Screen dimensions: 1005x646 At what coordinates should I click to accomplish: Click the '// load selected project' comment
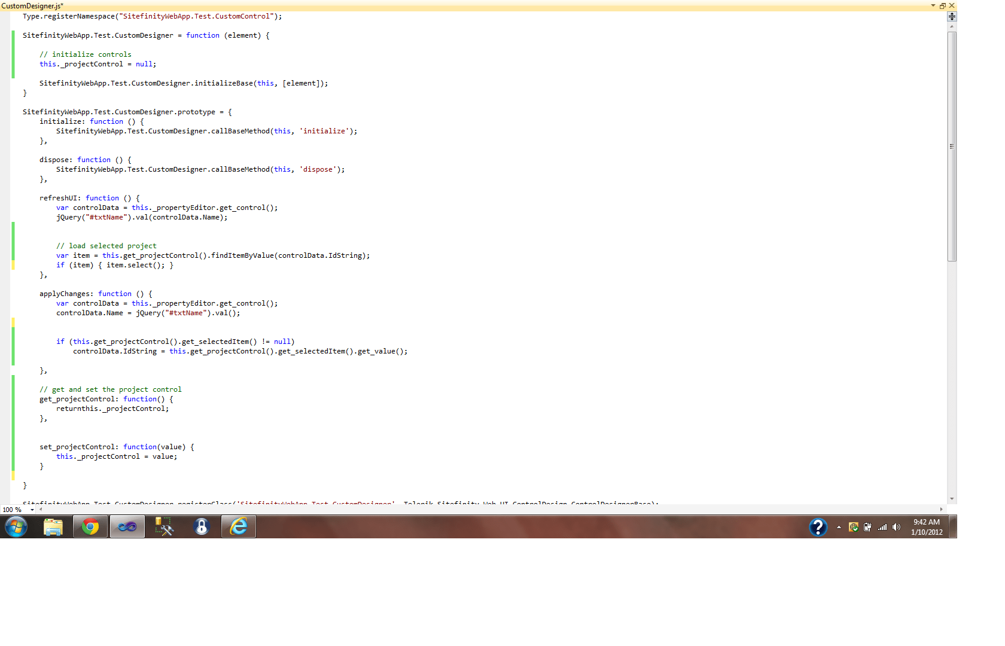[x=106, y=246]
